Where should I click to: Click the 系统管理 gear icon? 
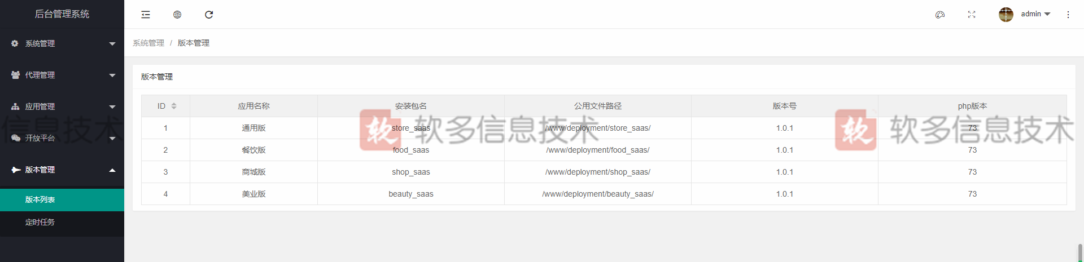tap(15, 43)
